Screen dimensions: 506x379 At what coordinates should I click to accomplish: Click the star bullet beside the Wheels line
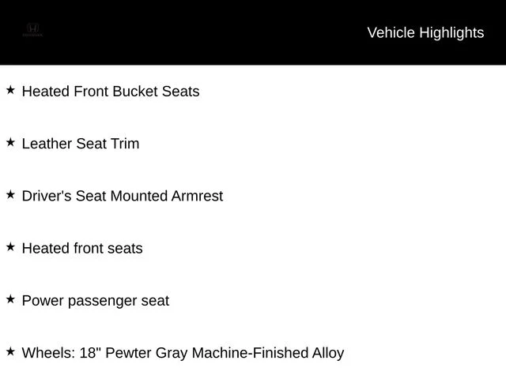click(10, 351)
